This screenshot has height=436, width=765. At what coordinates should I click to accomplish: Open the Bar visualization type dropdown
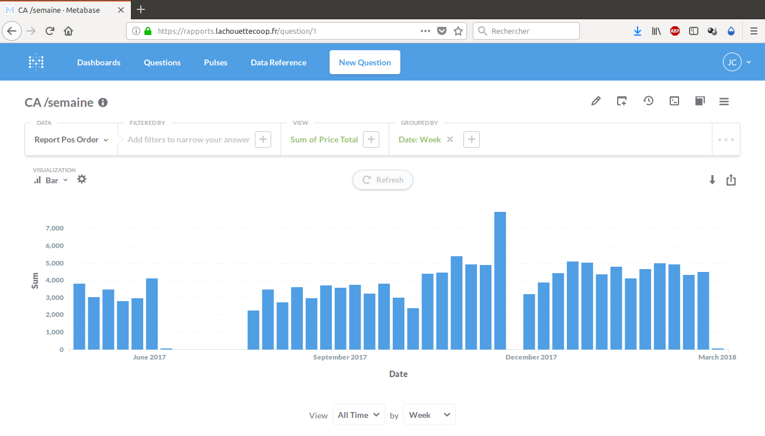51,180
